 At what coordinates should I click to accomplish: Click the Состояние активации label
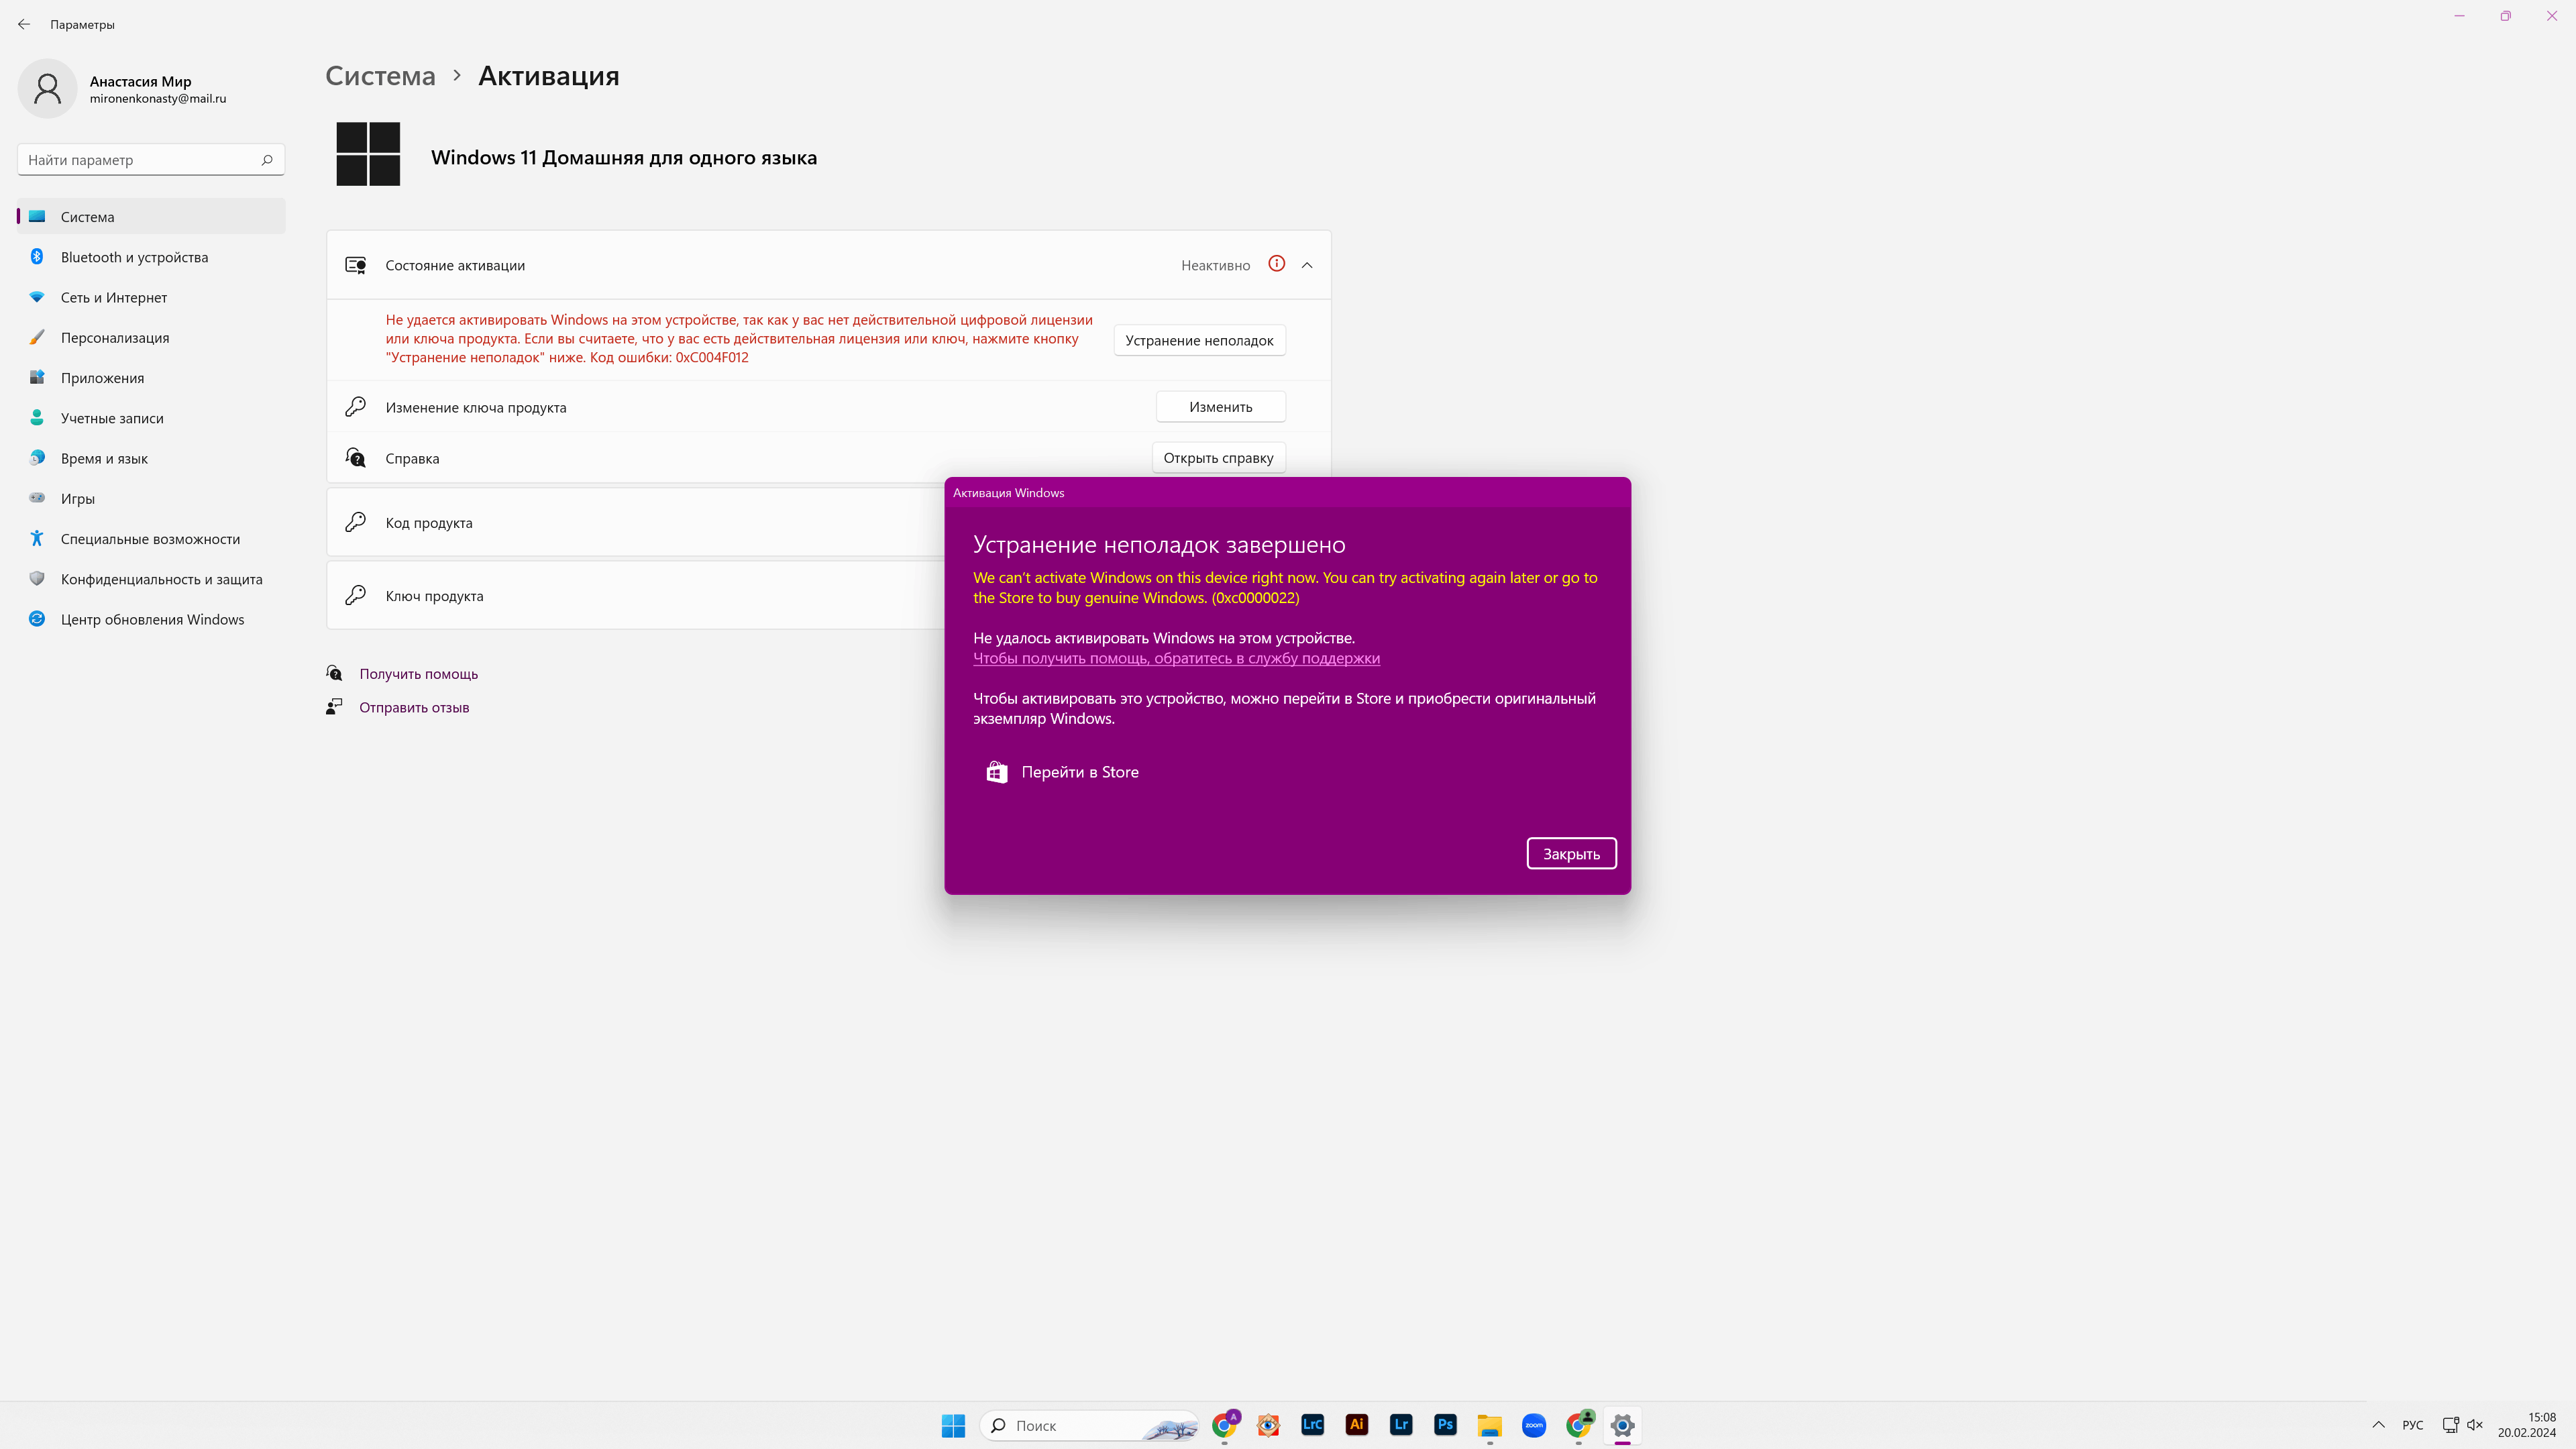455,265
